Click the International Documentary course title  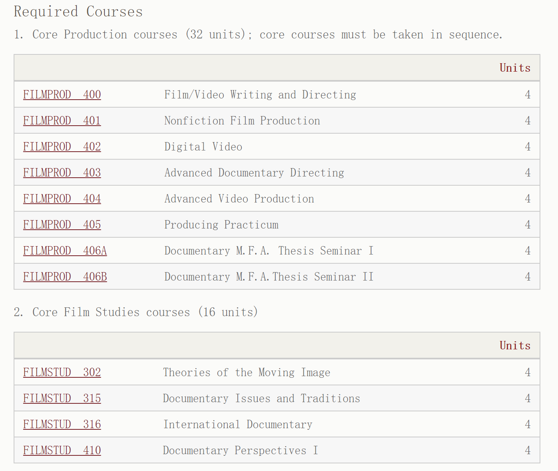[x=238, y=425]
